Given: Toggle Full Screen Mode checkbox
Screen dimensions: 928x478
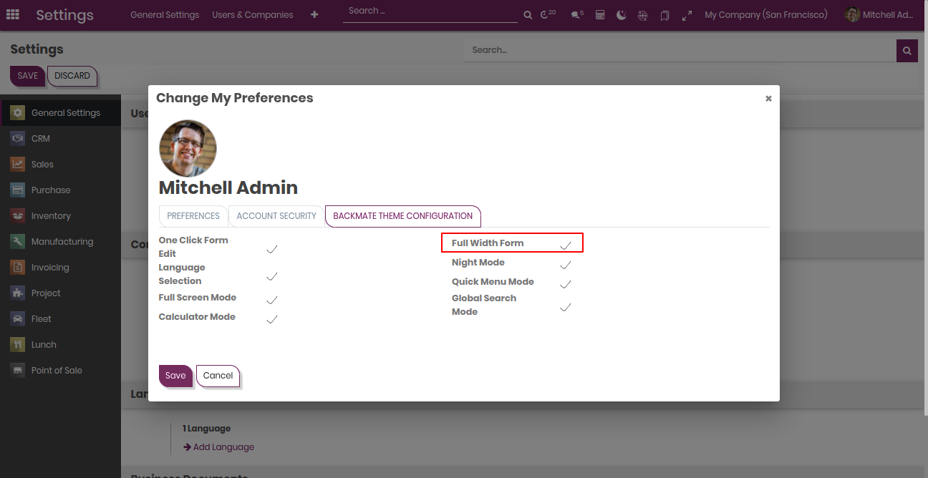Looking at the screenshot, I should coord(272,300).
